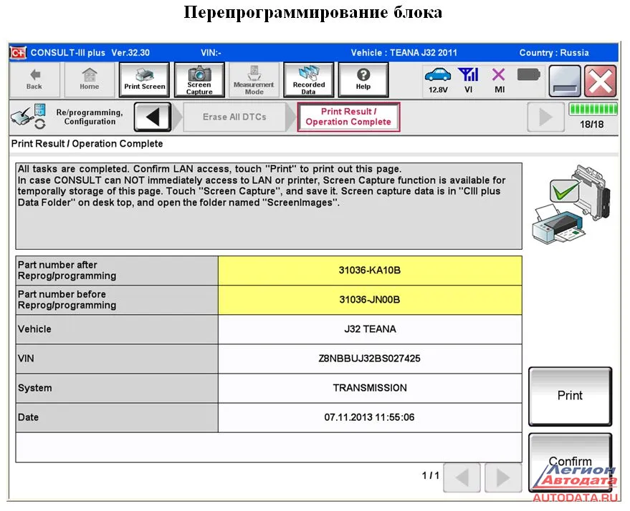The width and height of the screenshot is (630, 511).
Task: Click the VI connection signal icon
Action: click(469, 81)
